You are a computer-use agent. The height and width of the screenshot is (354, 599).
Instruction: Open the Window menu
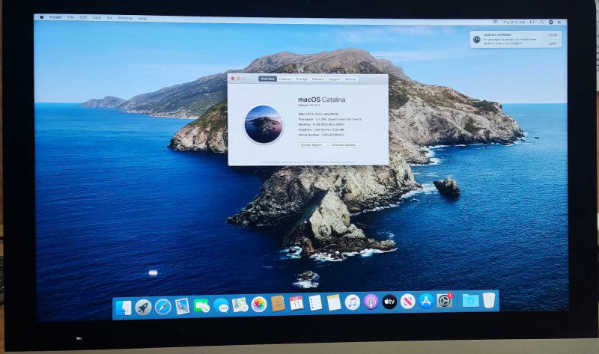(x=125, y=18)
